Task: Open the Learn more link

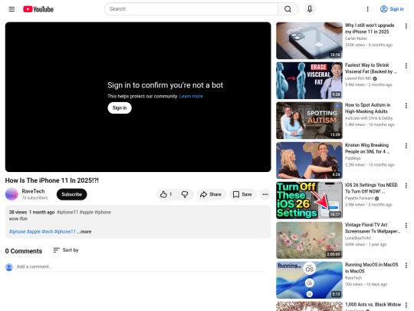Action: coord(191,96)
